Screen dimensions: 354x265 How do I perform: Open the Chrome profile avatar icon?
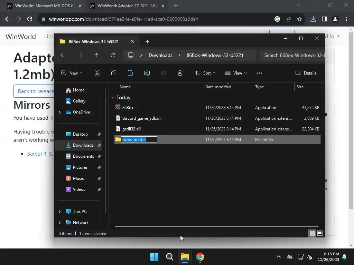pyautogui.click(x=335, y=19)
